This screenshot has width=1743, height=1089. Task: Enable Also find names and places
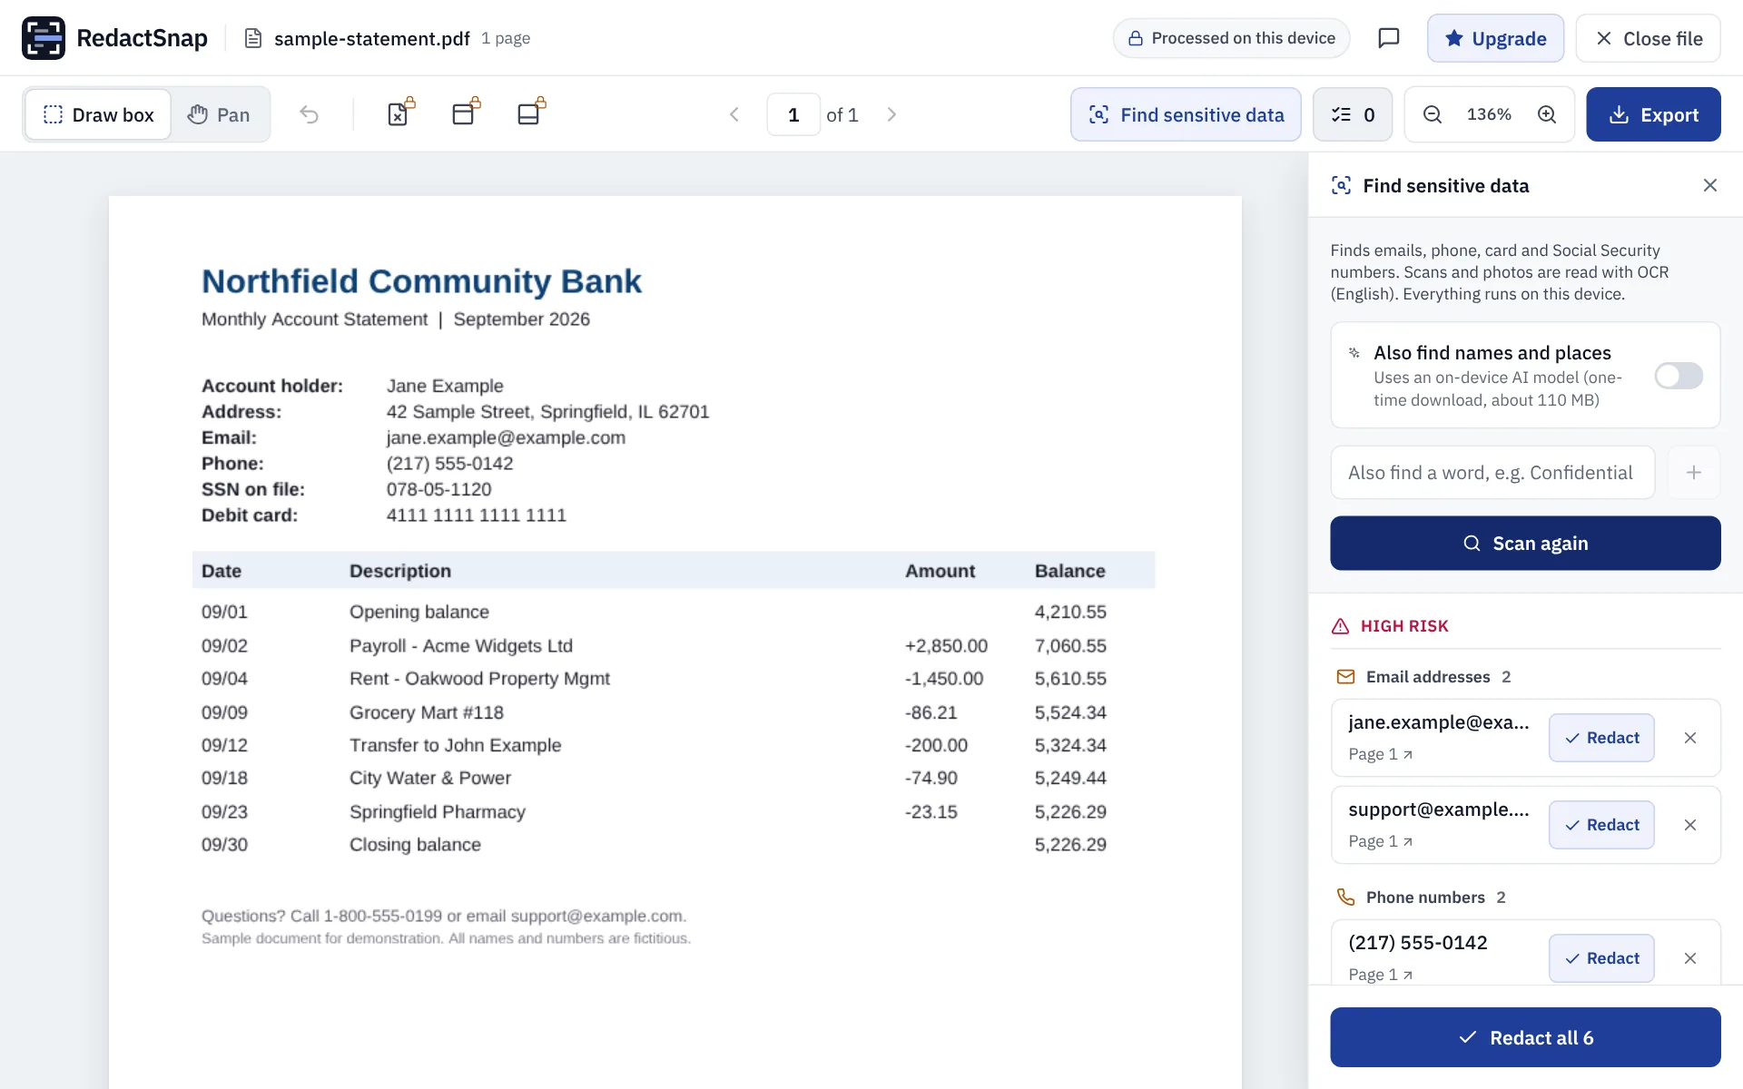click(x=1679, y=376)
